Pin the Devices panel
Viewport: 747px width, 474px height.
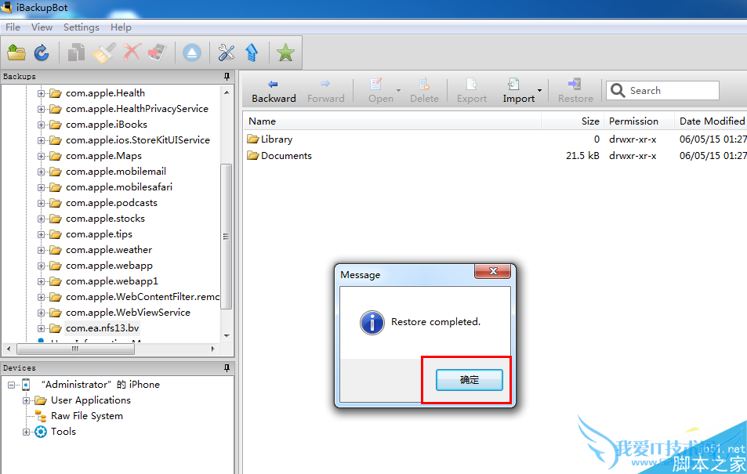[x=227, y=367]
